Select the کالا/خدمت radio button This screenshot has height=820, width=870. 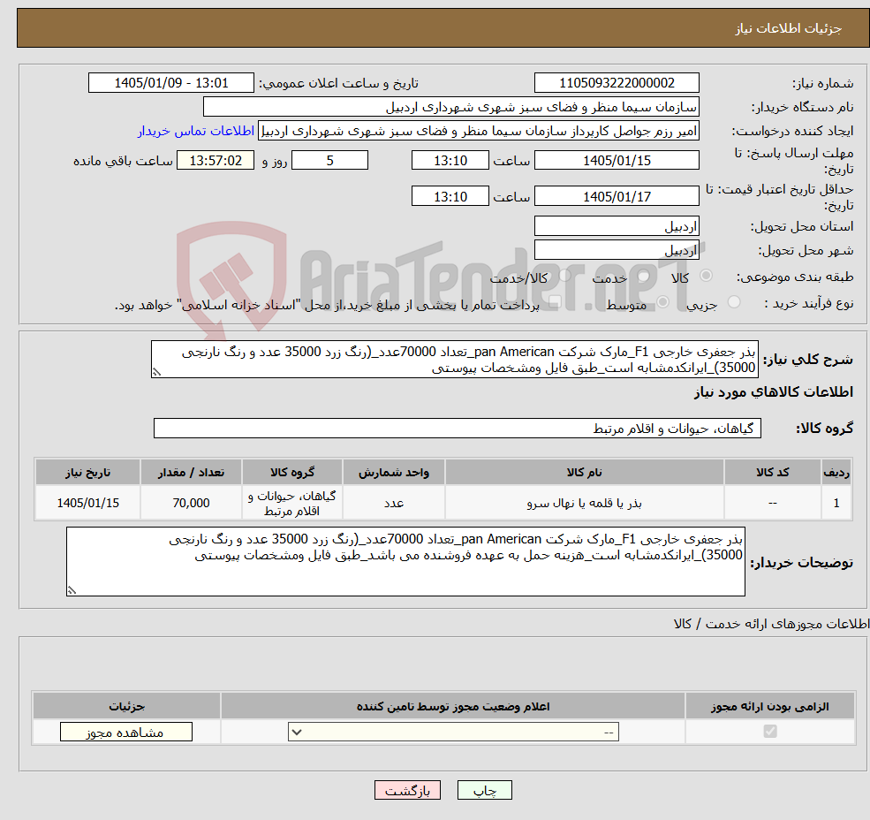564,276
